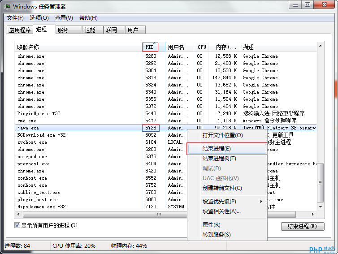Click the PID value 5728
338x254 pixels.
coord(151,128)
